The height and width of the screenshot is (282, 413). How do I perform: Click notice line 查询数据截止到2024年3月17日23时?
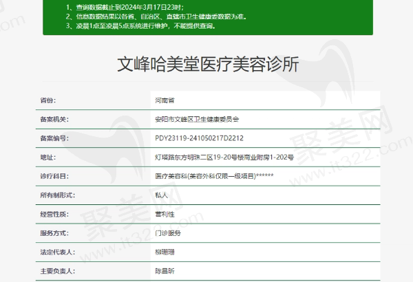[125, 7]
